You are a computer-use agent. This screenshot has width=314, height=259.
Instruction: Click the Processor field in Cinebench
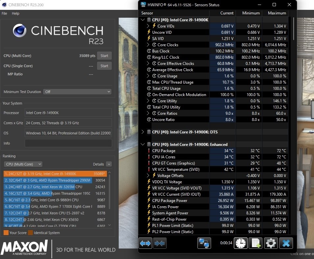point(68,113)
